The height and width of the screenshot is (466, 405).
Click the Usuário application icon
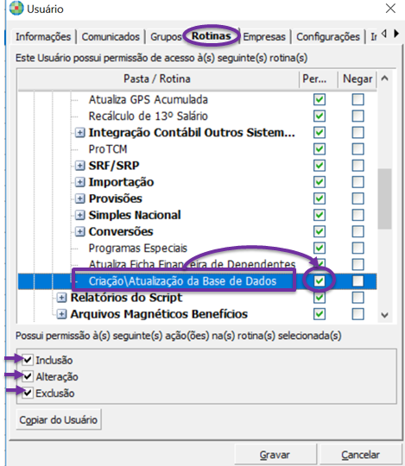tap(16, 9)
